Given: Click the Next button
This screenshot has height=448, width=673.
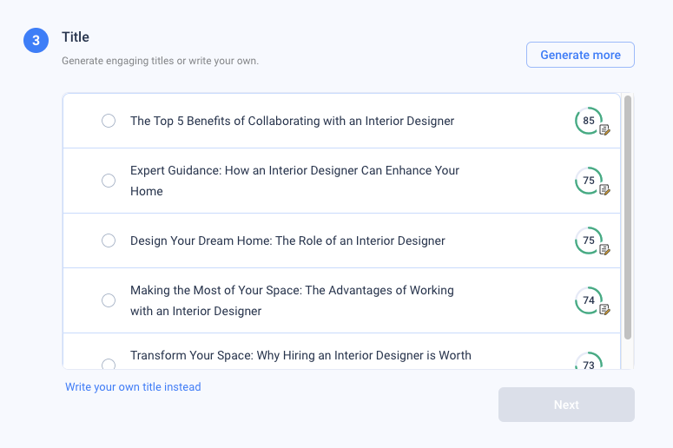Looking at the screenshot, I should (x=566, y=405).
